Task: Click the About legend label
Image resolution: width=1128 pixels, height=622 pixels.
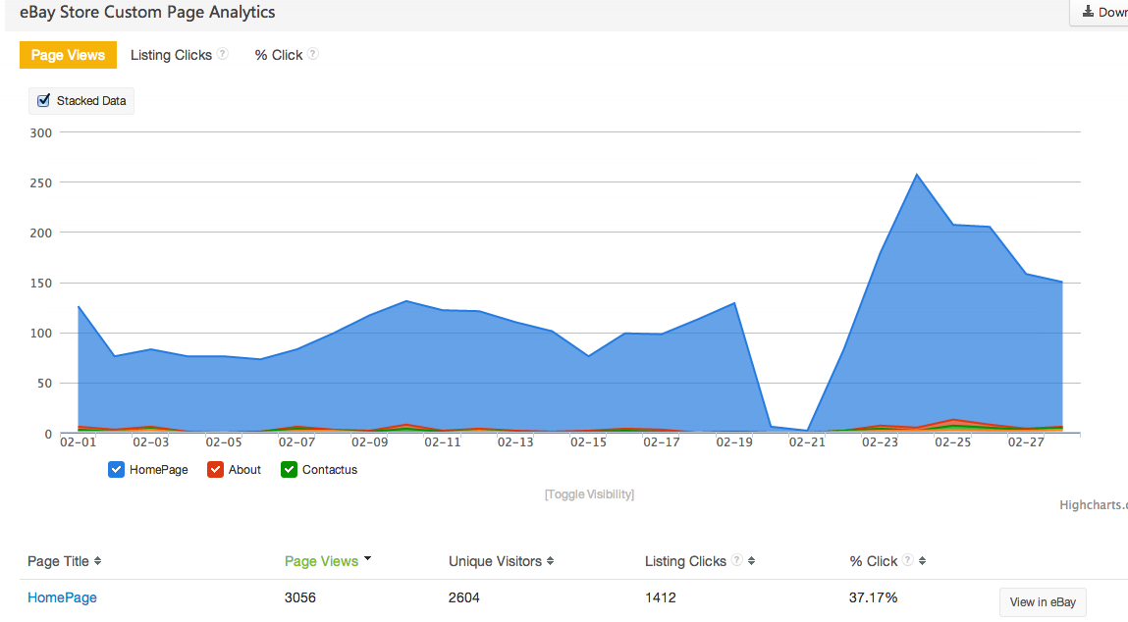Action: click(x=244, y=470)
